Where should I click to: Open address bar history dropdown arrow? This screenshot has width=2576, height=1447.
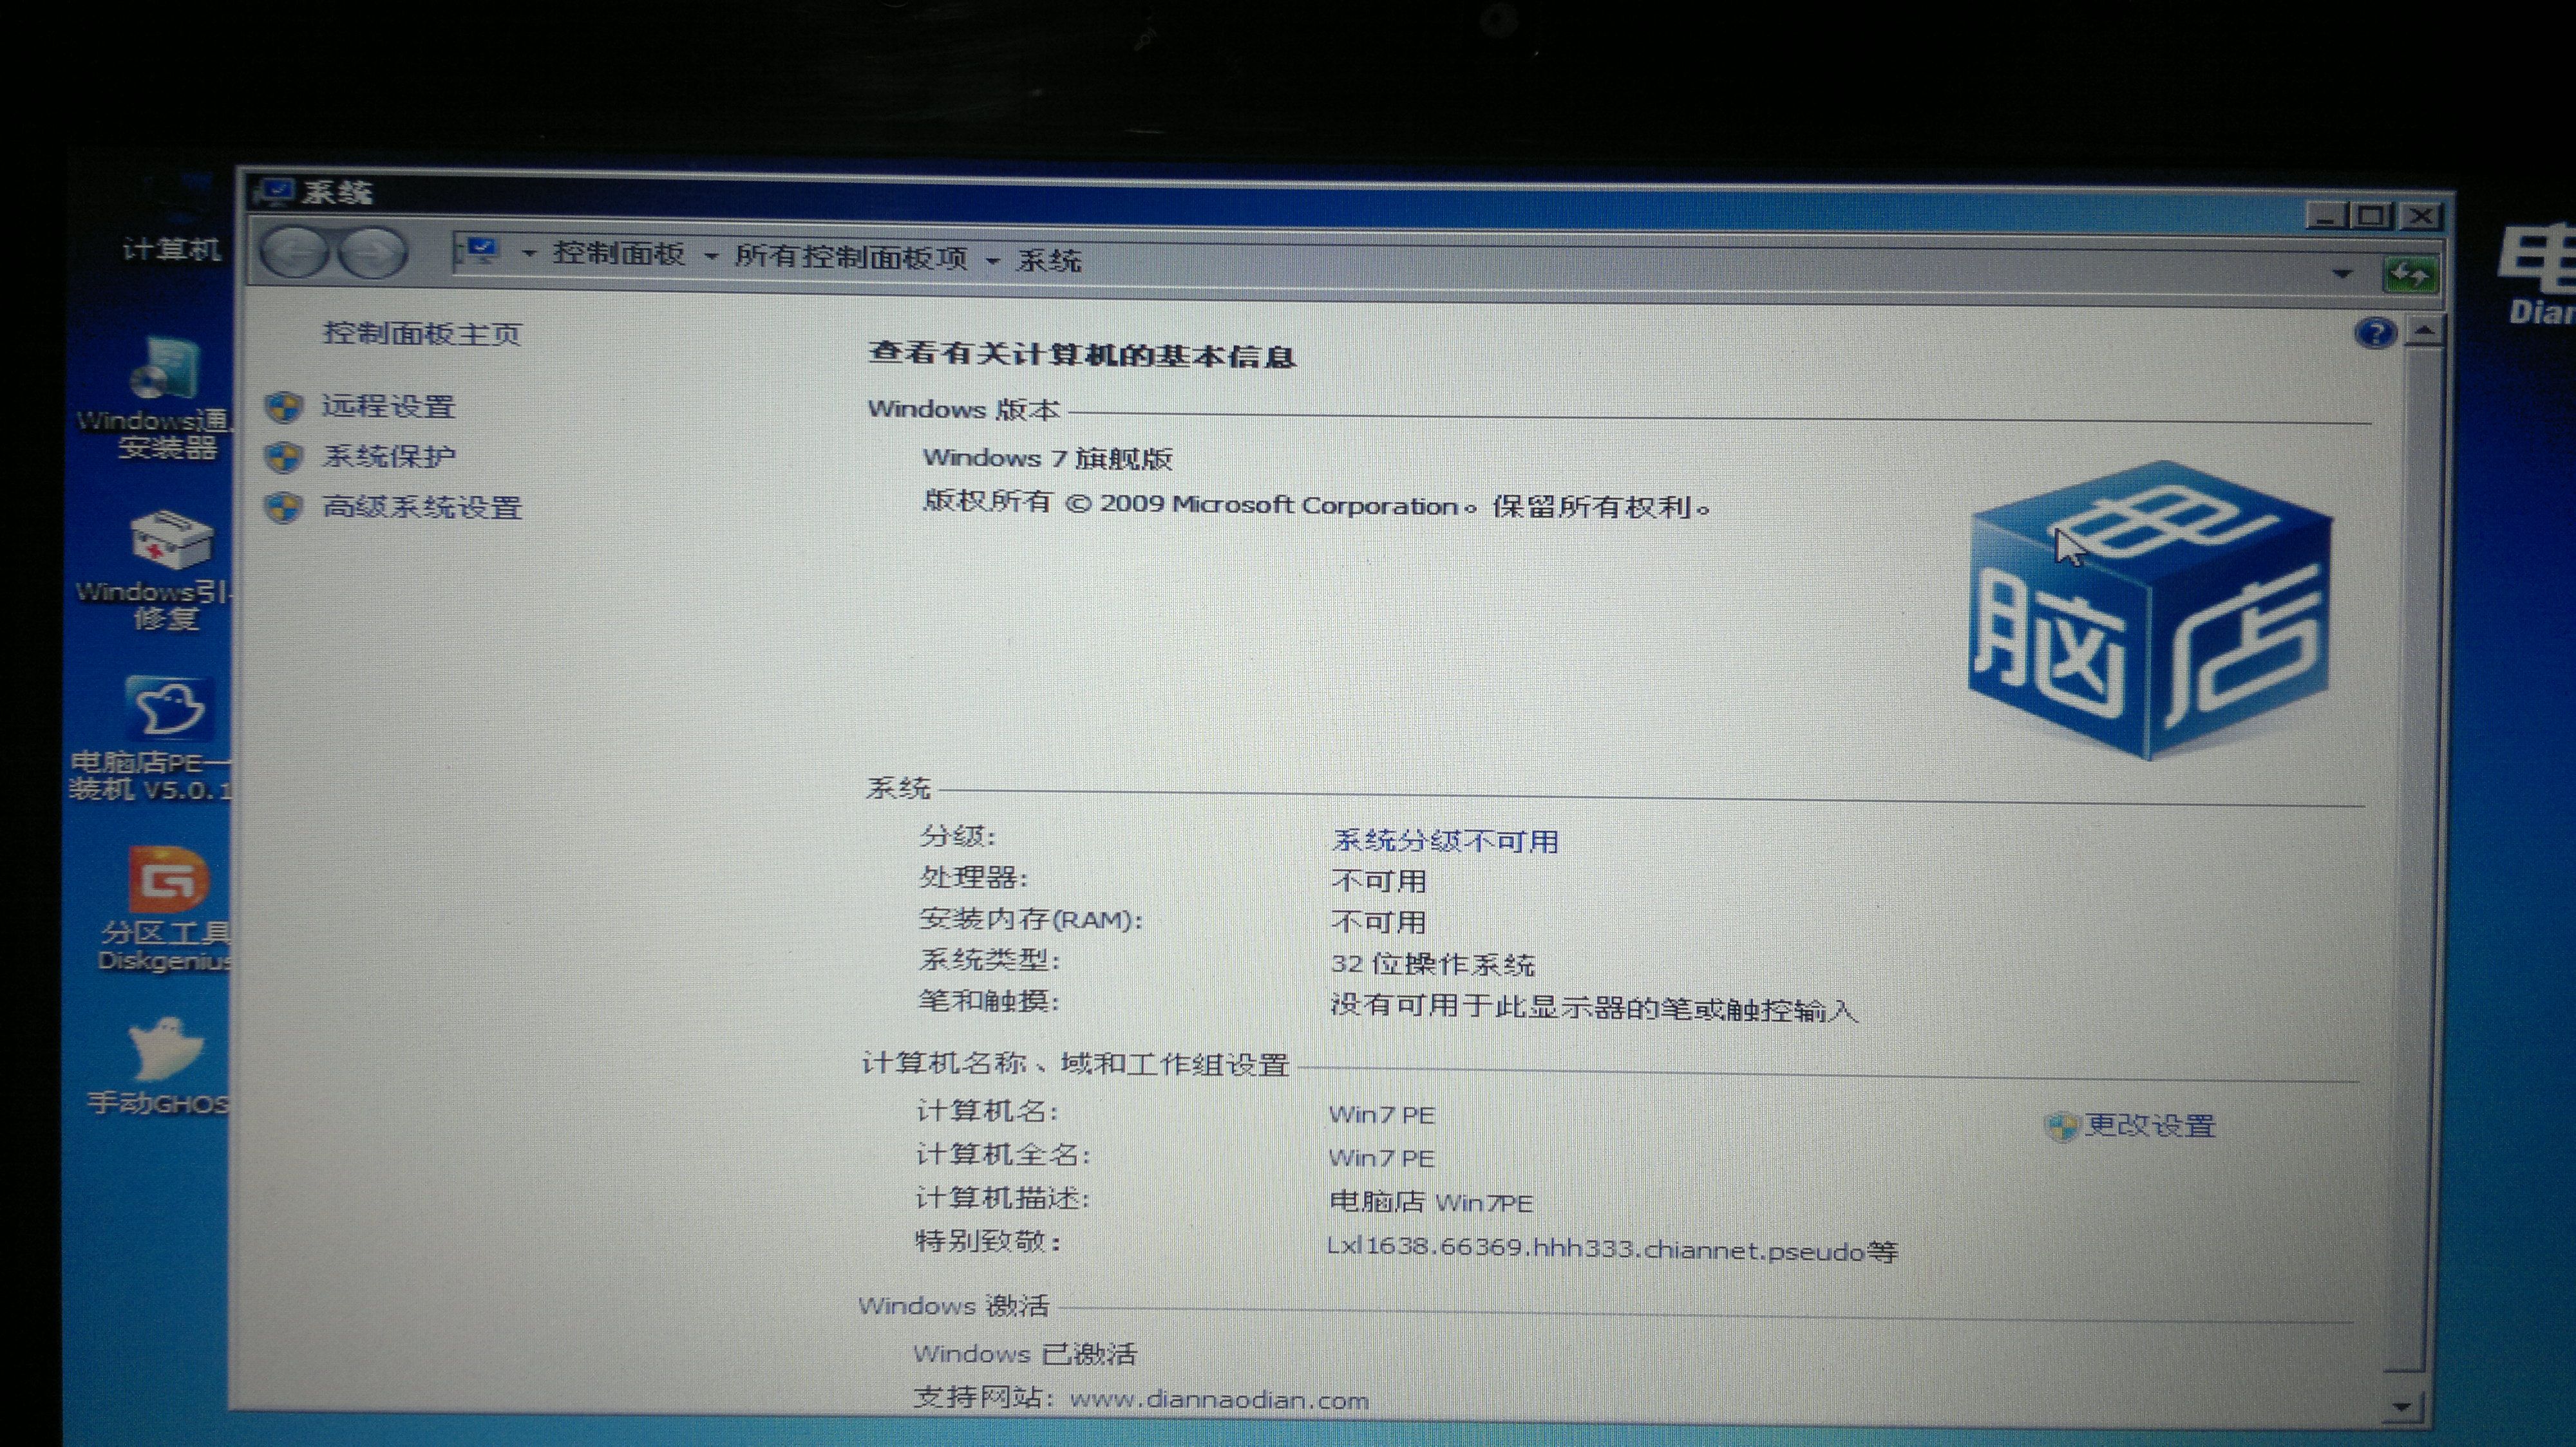2342,273
